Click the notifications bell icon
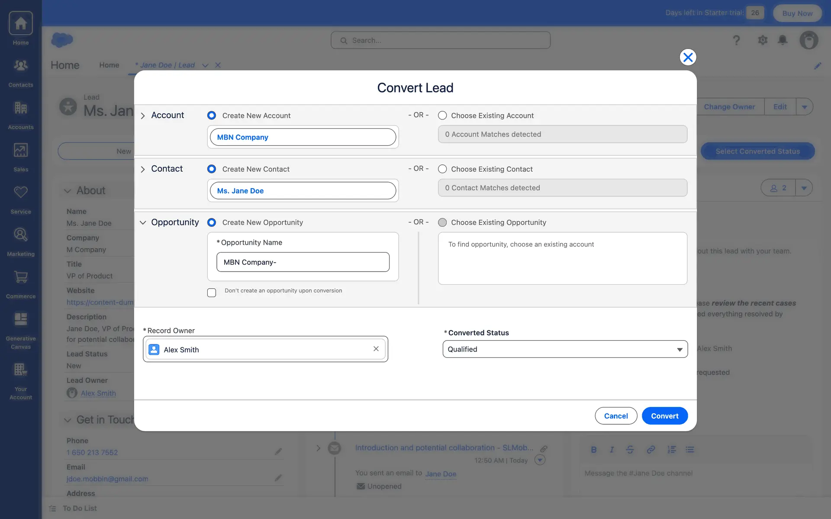 782,40
